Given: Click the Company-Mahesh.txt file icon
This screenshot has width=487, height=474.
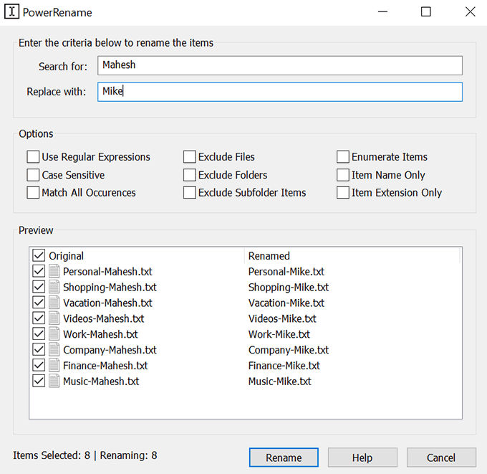Looking at the screenshot, I should pyautogui.click(x=54, y=351).
